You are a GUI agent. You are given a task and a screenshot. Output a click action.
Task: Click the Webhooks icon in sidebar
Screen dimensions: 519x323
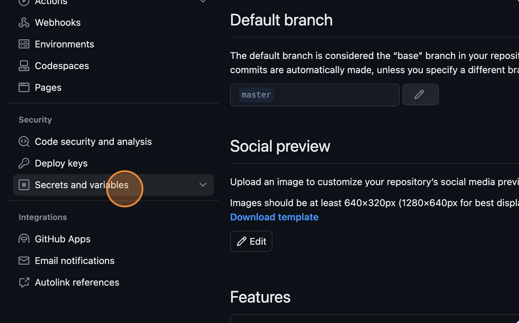coord(24,22)
